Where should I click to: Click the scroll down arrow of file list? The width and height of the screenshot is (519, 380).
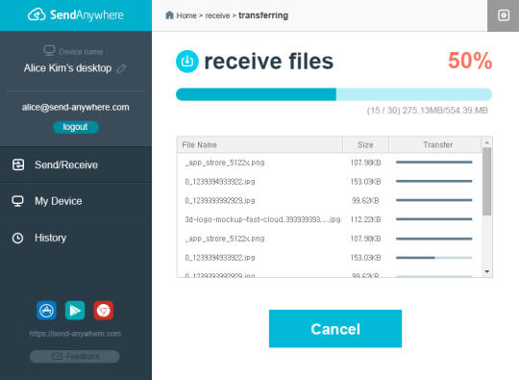(x=487, y=271)
